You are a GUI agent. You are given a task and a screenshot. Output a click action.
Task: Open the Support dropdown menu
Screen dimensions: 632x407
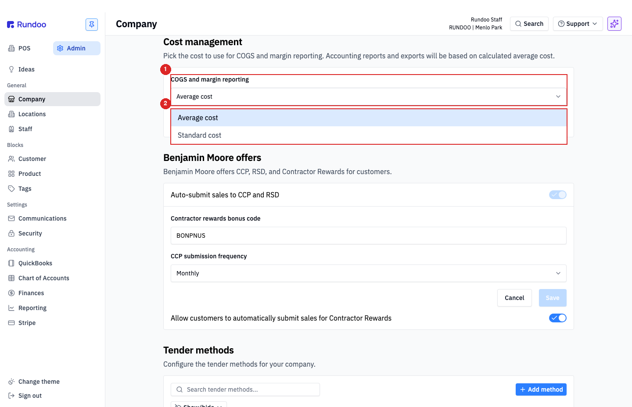(578, 24)
